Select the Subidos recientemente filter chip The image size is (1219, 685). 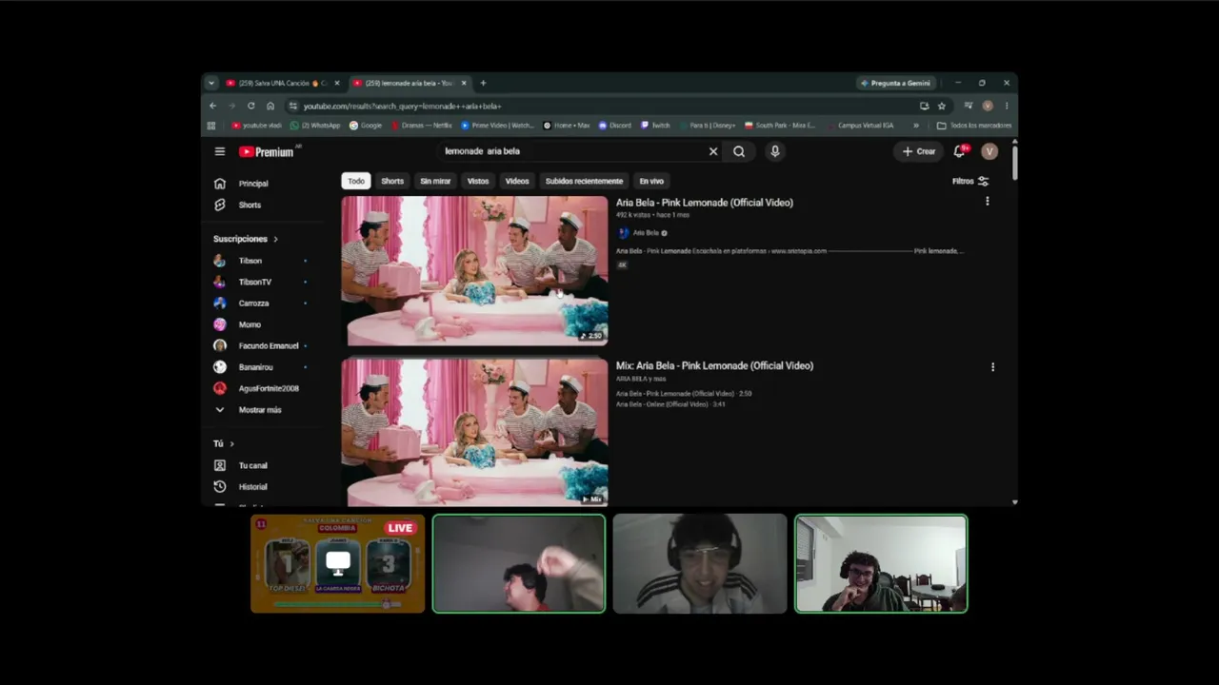click(x=584, y=181)
